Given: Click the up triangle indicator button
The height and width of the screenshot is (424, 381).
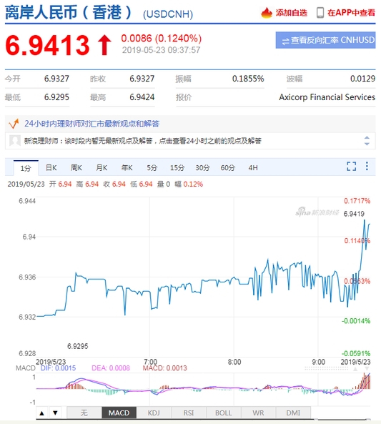Looking at the screenshot, I should 41,413.
